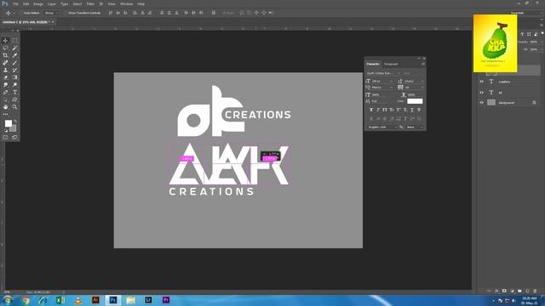Image resolution: width=545 pixels, height=306 pixels.
Task: Hide the creations text layer
Action: click(481, 82)
